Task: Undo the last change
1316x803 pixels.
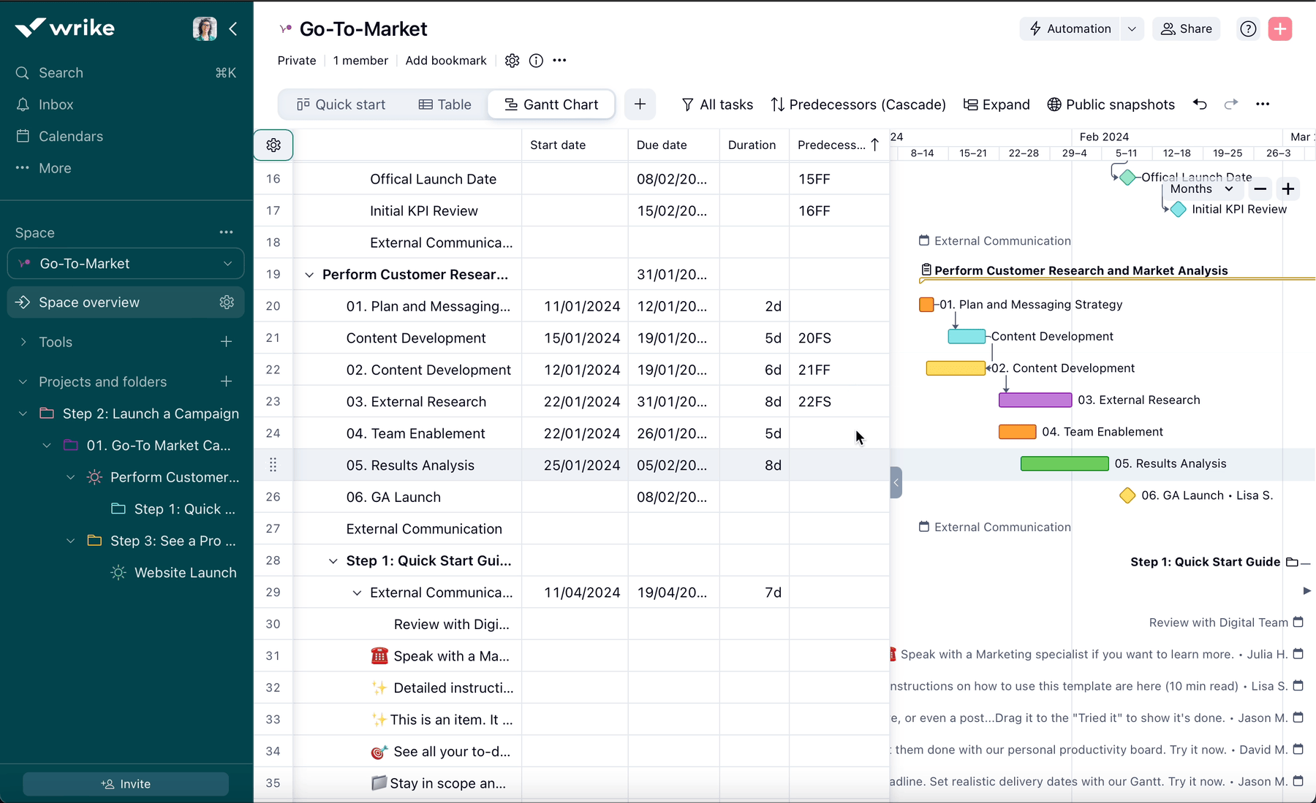Action: click(x=1200, y=104)
